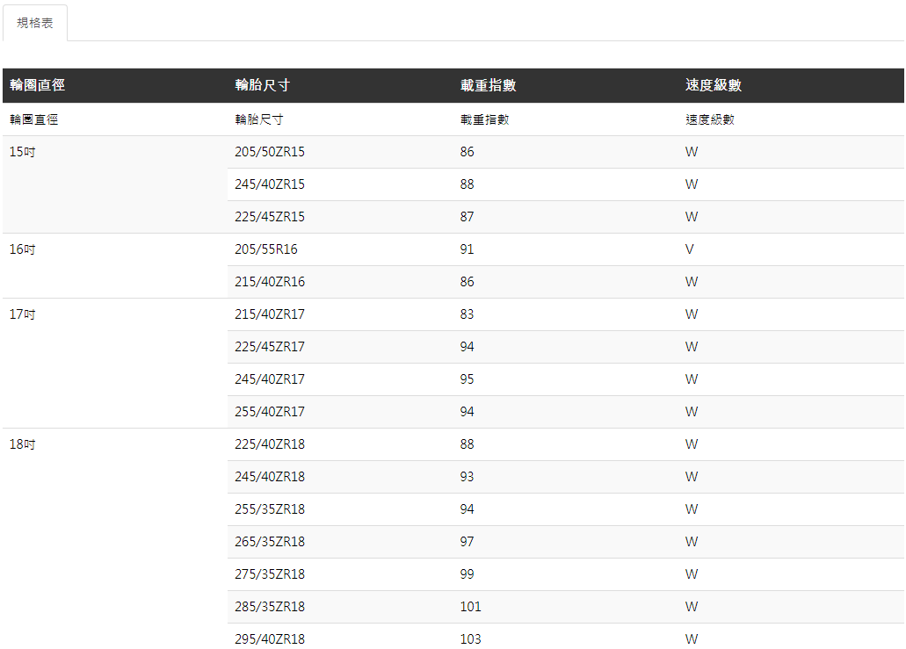Select the load index 101 cell
Viewport: 906px width, 649px height.
(470, 607)
